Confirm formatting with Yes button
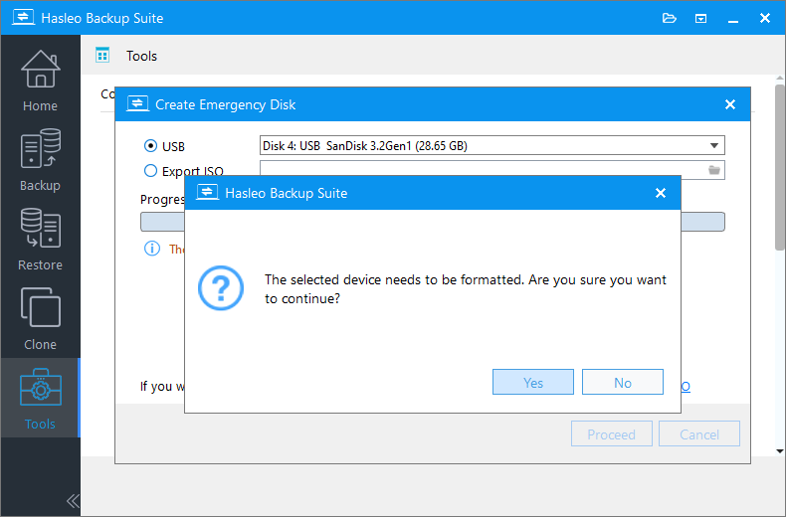786x517 pixels. (533, 382)
